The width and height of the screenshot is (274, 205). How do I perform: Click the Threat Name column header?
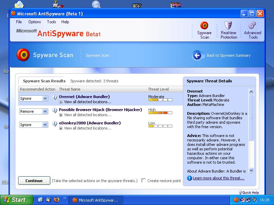70,89
